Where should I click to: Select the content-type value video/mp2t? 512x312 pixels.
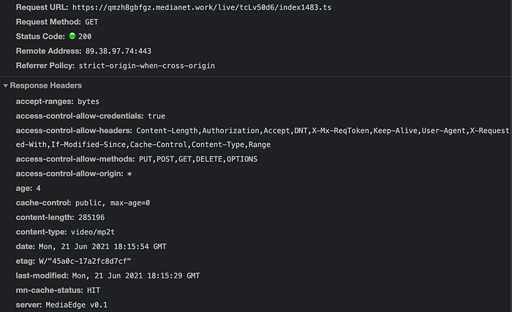click(93, 232)
